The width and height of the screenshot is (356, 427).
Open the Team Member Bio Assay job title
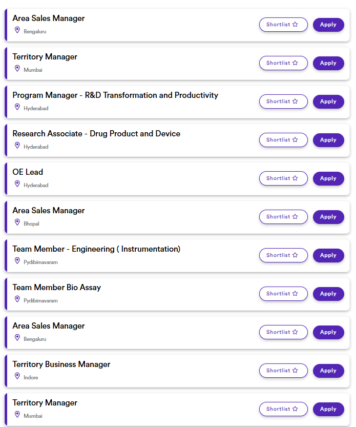pyautogui.click(x=57, y=288)
